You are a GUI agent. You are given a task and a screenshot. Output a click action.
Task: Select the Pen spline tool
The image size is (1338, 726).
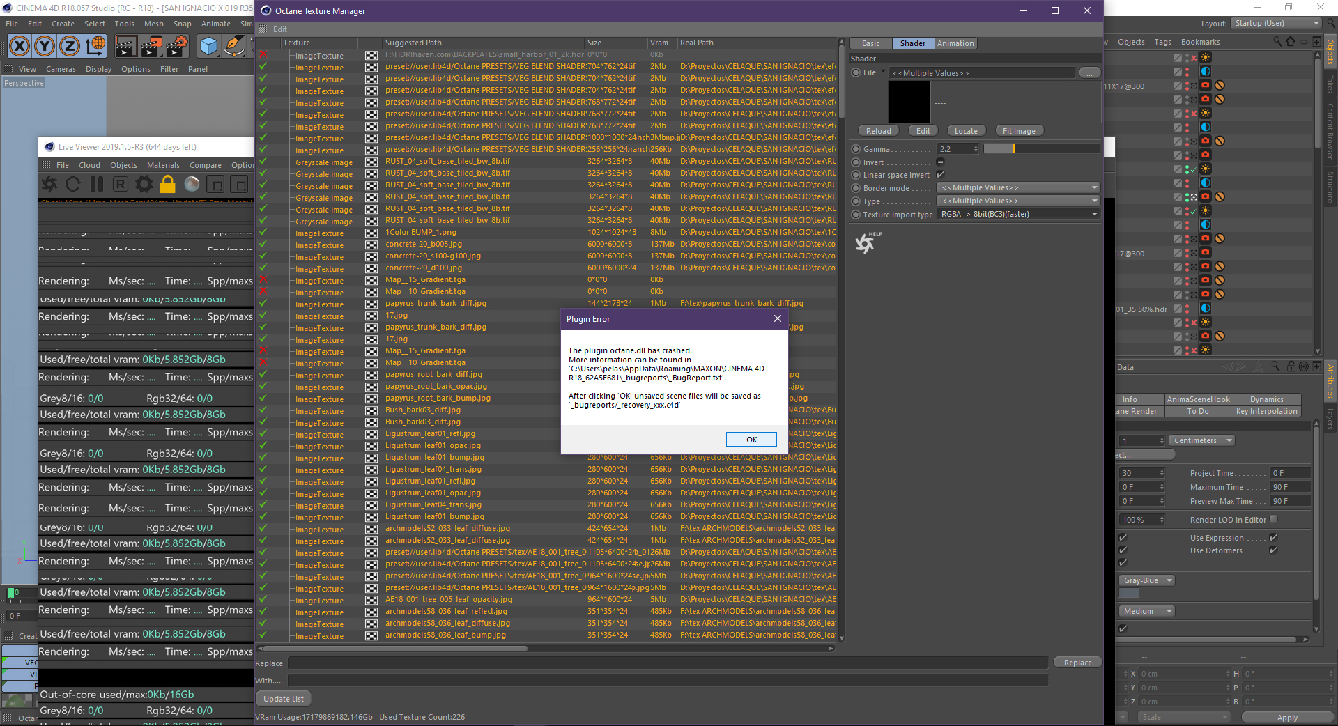click(x=235, y=47)
